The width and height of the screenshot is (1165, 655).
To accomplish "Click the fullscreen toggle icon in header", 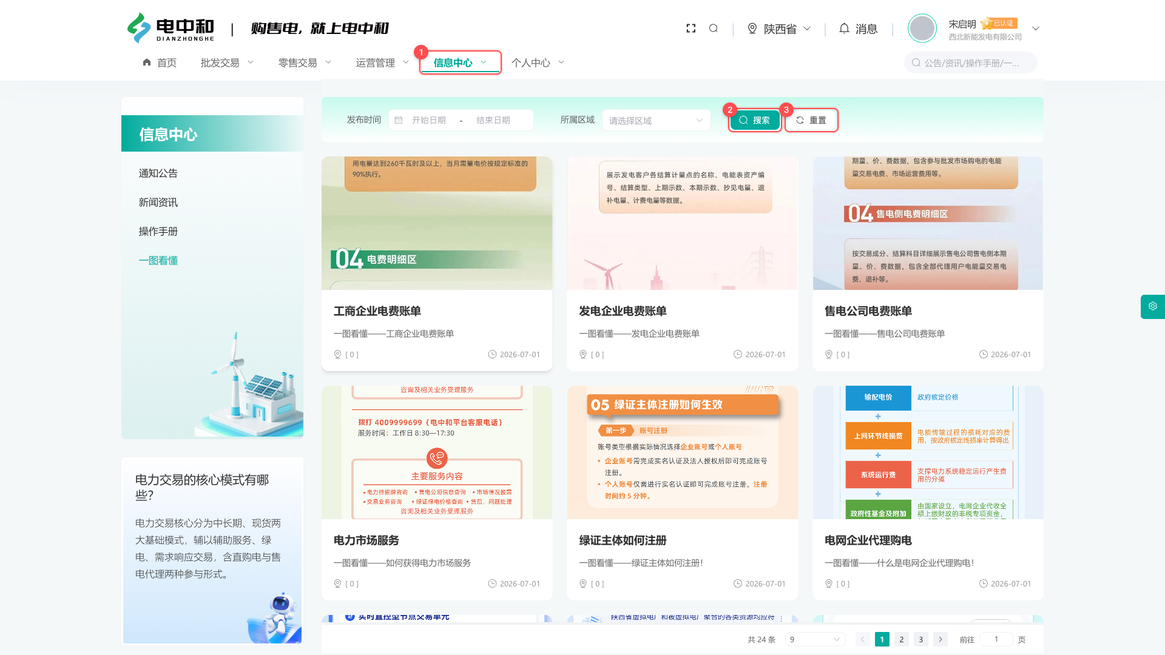I will click(x=691, y=29).
